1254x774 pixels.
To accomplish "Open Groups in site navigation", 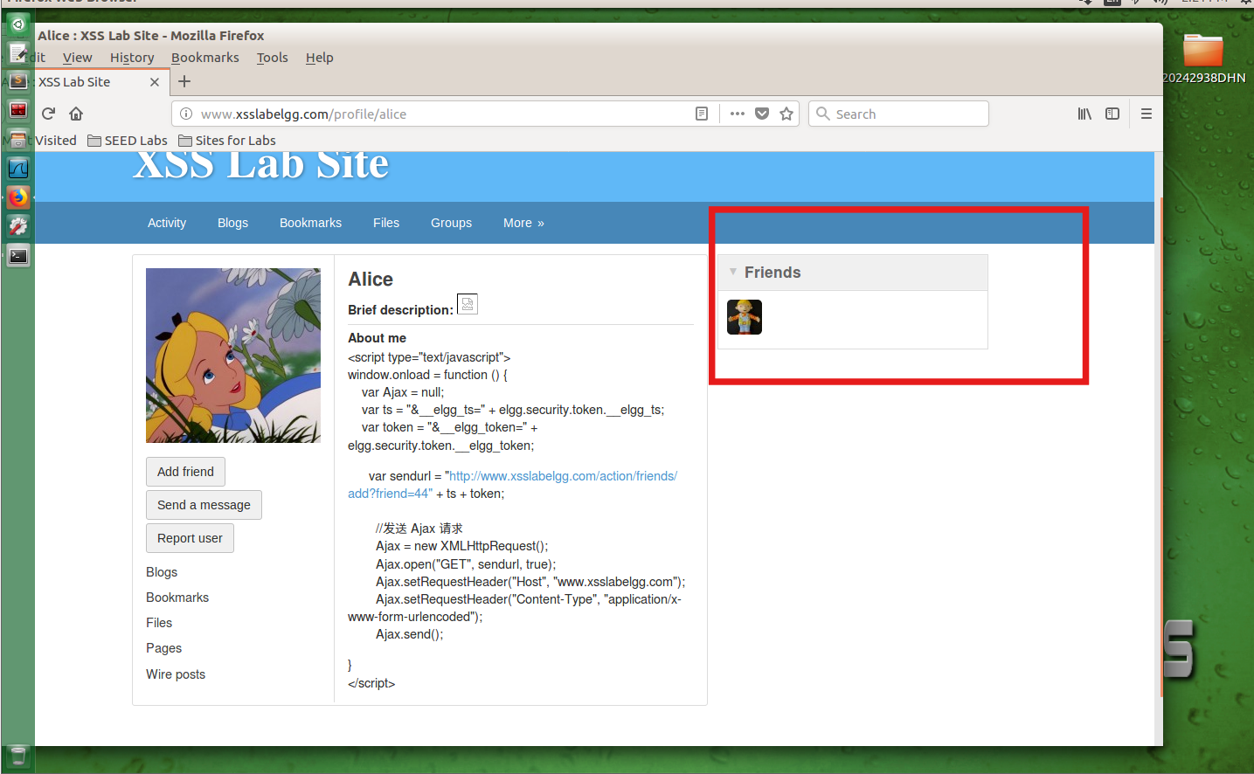I will pos(451,223).
